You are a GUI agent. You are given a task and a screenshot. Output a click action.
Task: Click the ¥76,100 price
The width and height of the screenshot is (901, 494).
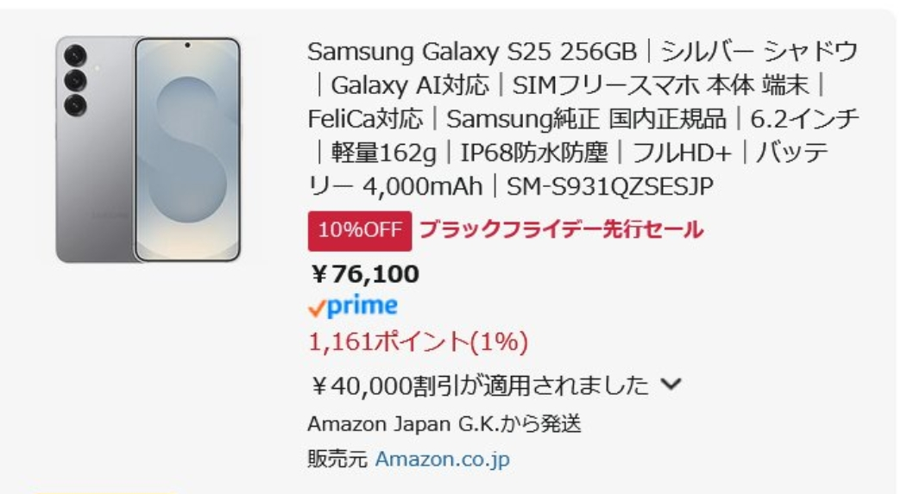[x=364, y=274]
